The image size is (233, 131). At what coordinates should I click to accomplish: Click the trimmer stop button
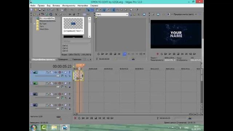115,54
